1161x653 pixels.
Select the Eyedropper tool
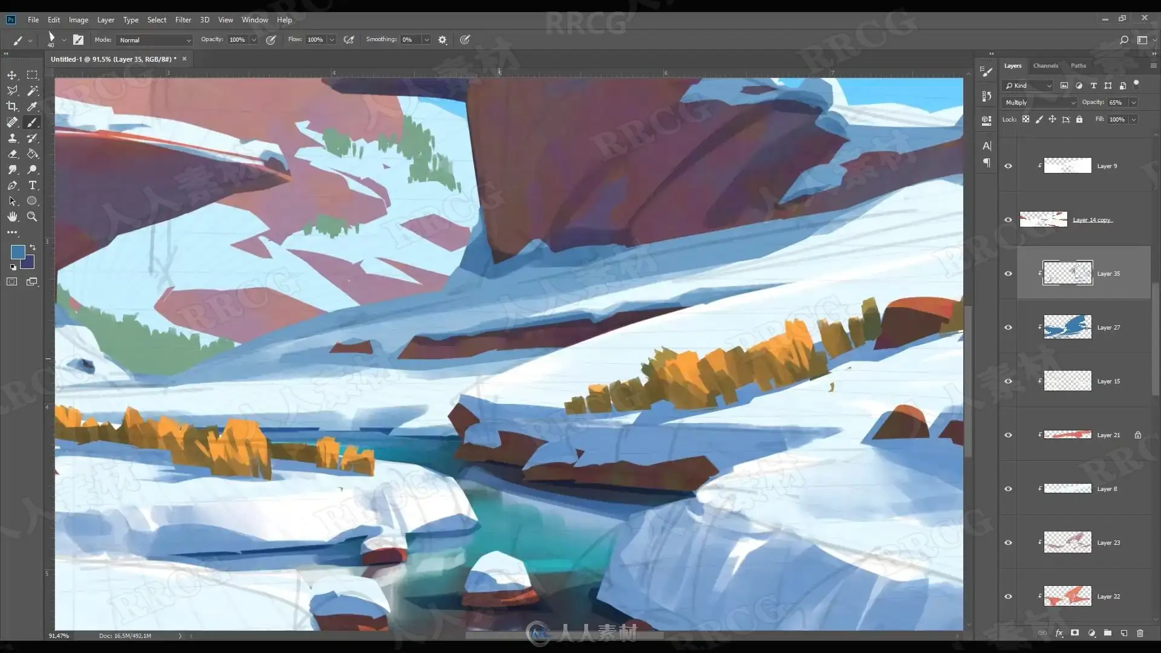[x=32, y=106]
